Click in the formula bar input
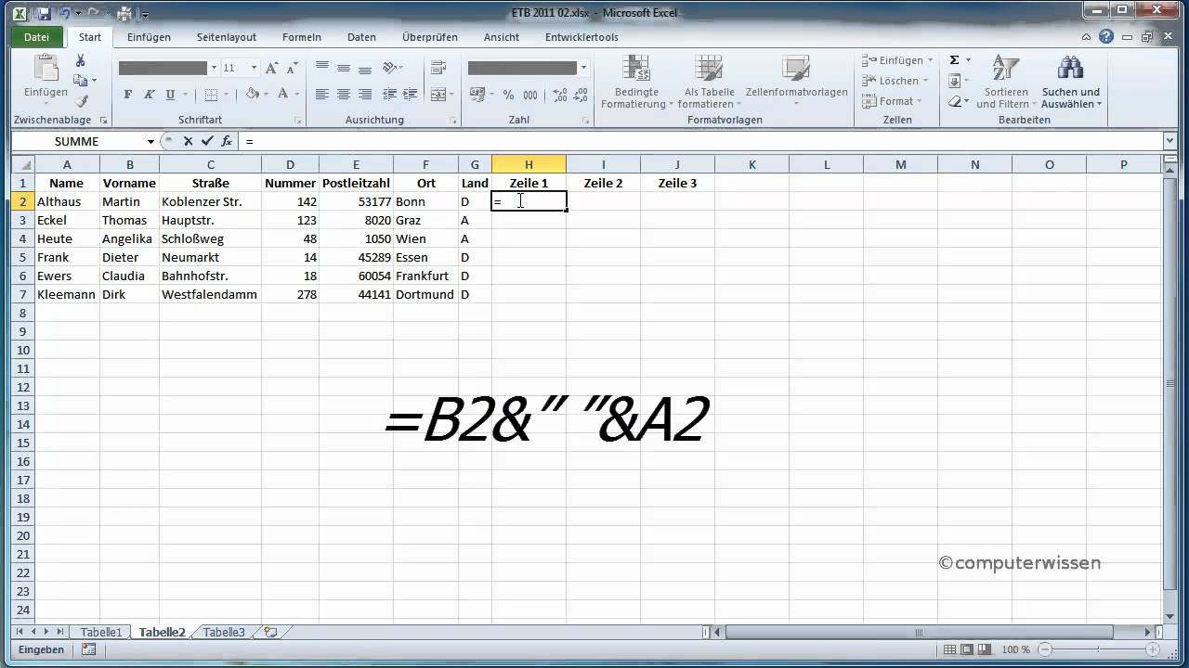The image size is (1189, 668). (x=700, y=141)
